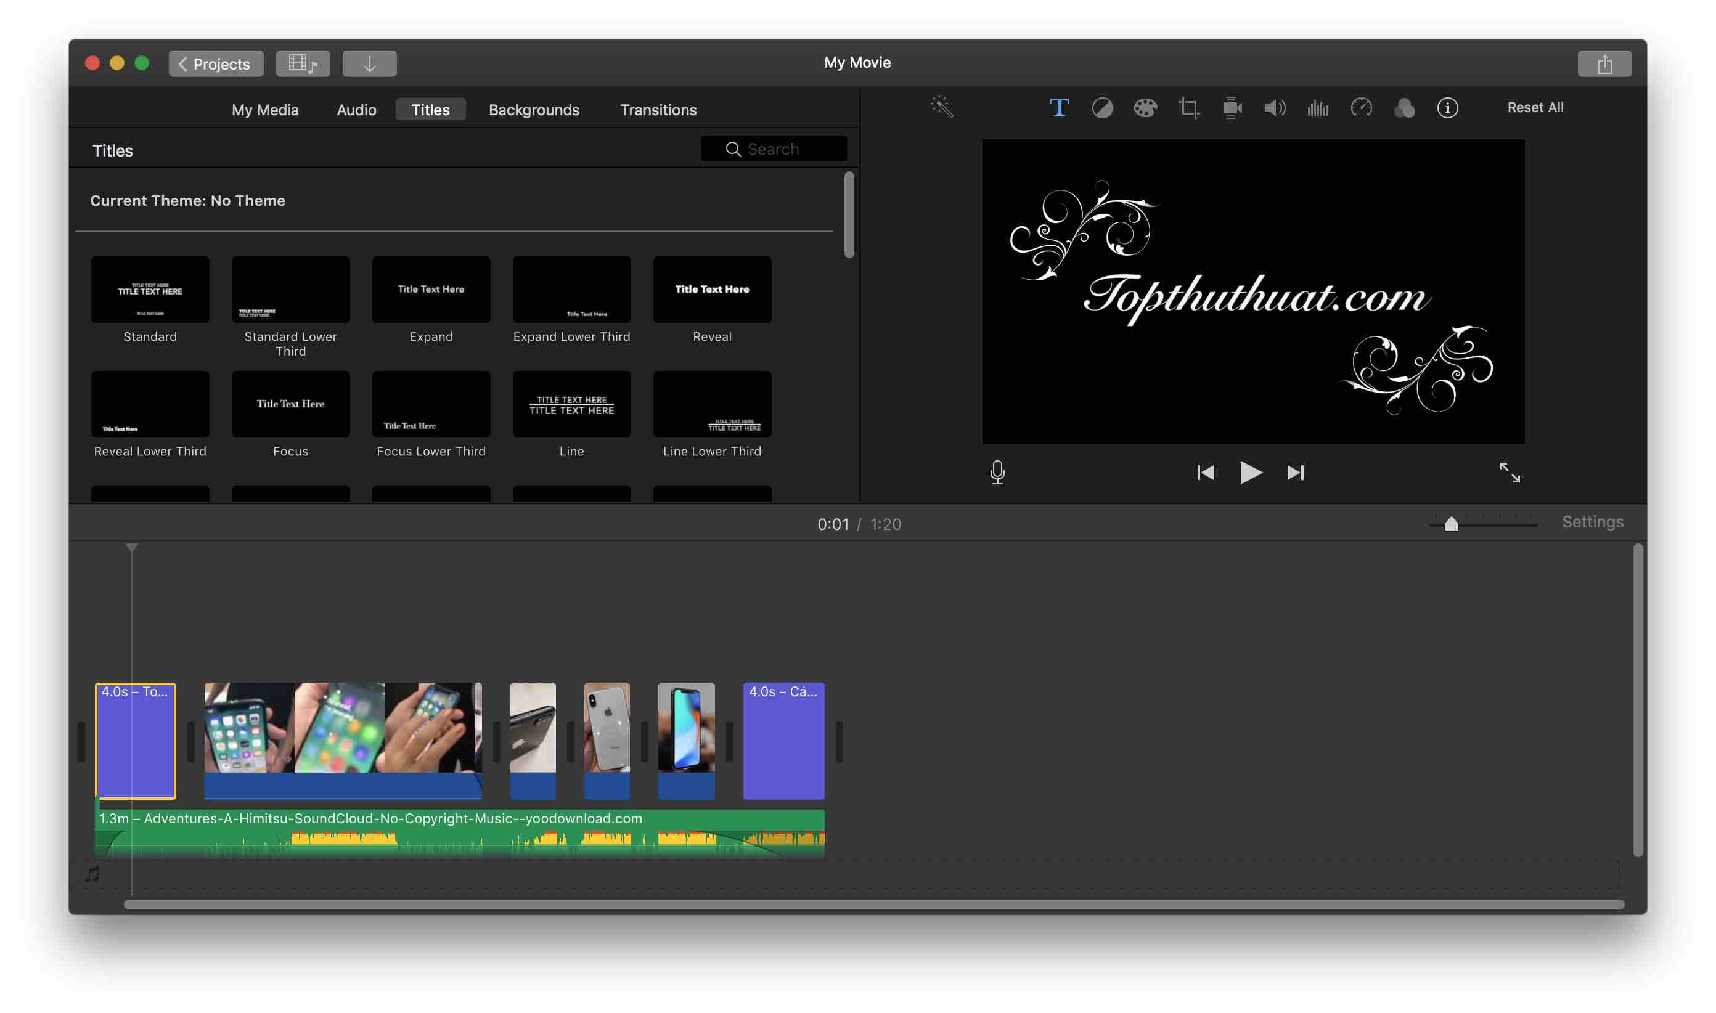Image resolution: width=1716 pixels, height=1013 pixels.
Task: Open timeline Settings
Action: pos(1592,522)
